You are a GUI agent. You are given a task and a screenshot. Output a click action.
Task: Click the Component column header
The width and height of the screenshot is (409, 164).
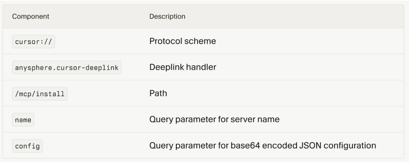coord(31,16)
